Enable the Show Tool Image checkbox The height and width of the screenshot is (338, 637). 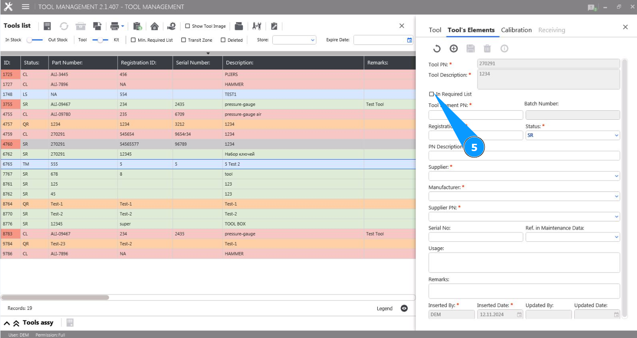coord(187,26)
